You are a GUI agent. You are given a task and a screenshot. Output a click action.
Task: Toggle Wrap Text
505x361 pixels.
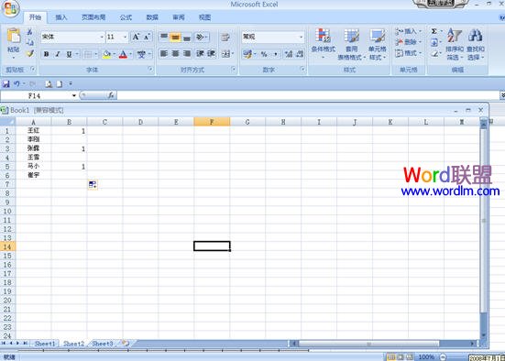[225, 37]
